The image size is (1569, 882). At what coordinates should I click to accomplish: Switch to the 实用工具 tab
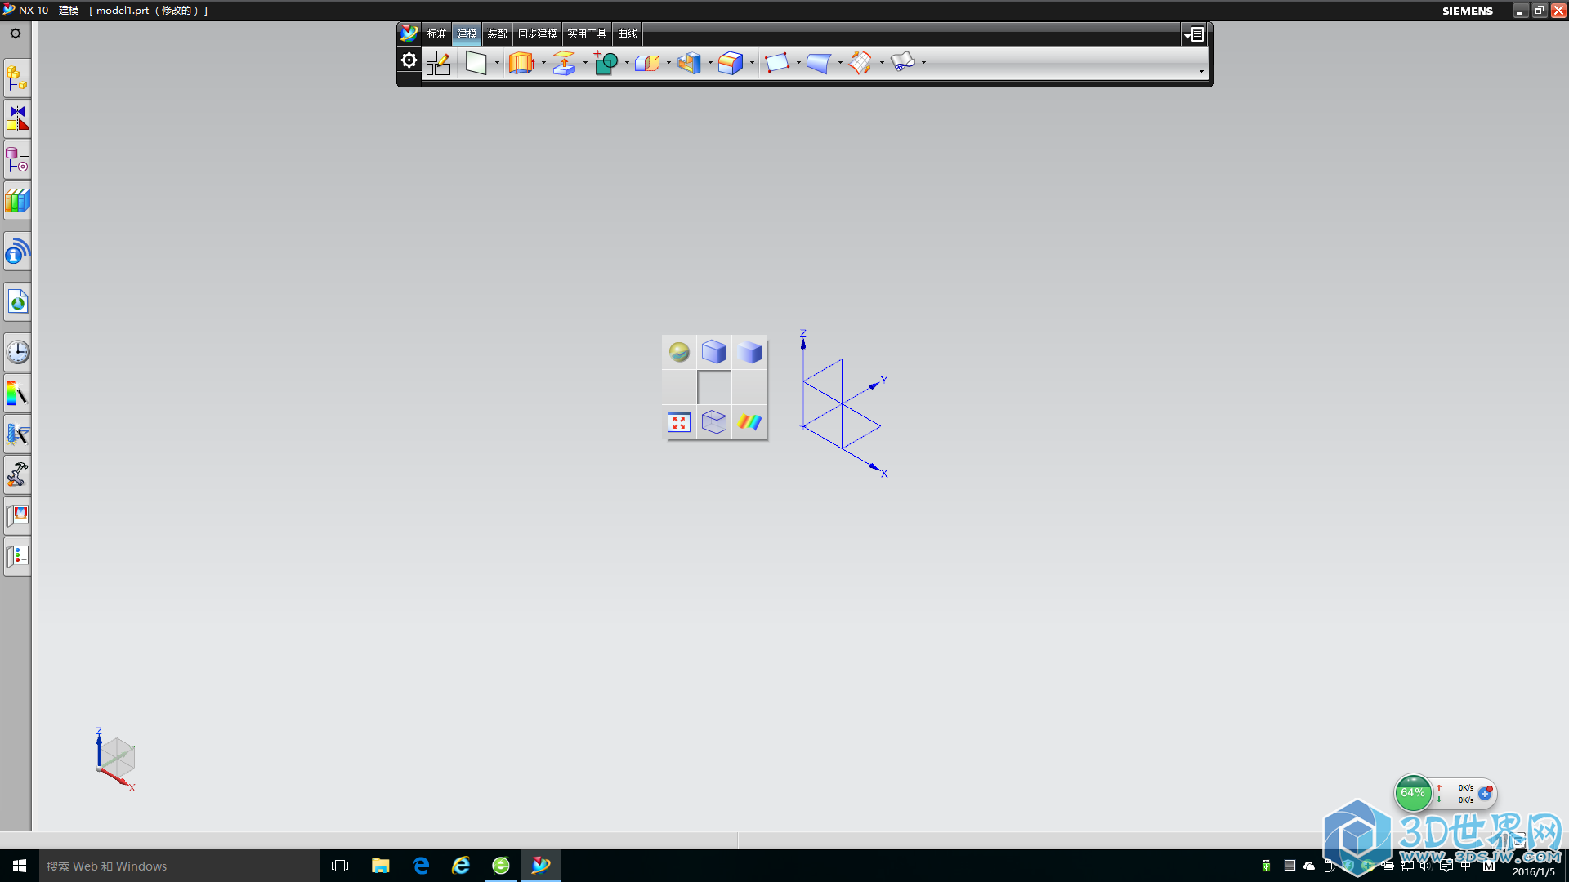tap(587, 33)
